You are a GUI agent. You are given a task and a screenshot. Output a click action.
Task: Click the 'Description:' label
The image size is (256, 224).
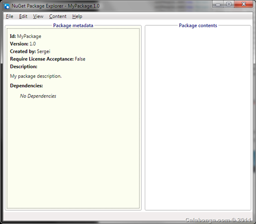click(x=24, y=67)
